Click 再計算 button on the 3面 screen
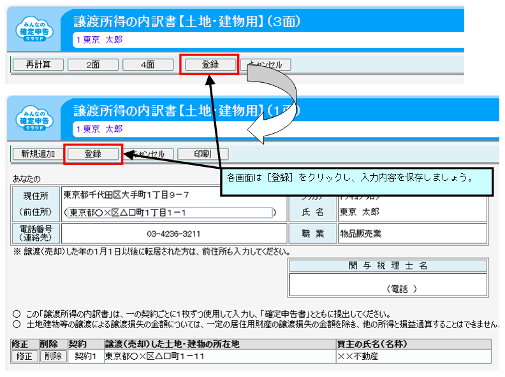The image size is (505, 377). [38, 65]
